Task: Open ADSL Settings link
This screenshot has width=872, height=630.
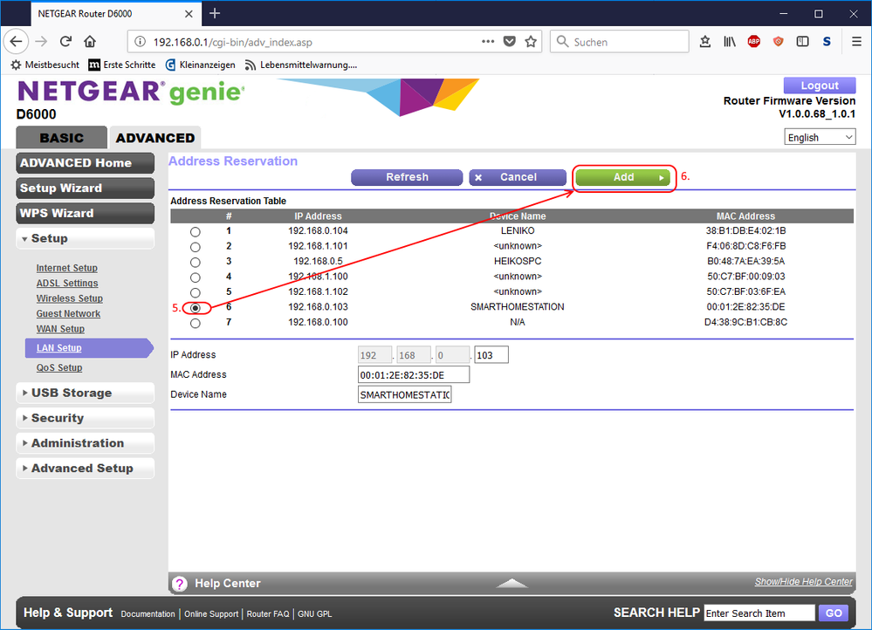Action: [x=67, y=283]
